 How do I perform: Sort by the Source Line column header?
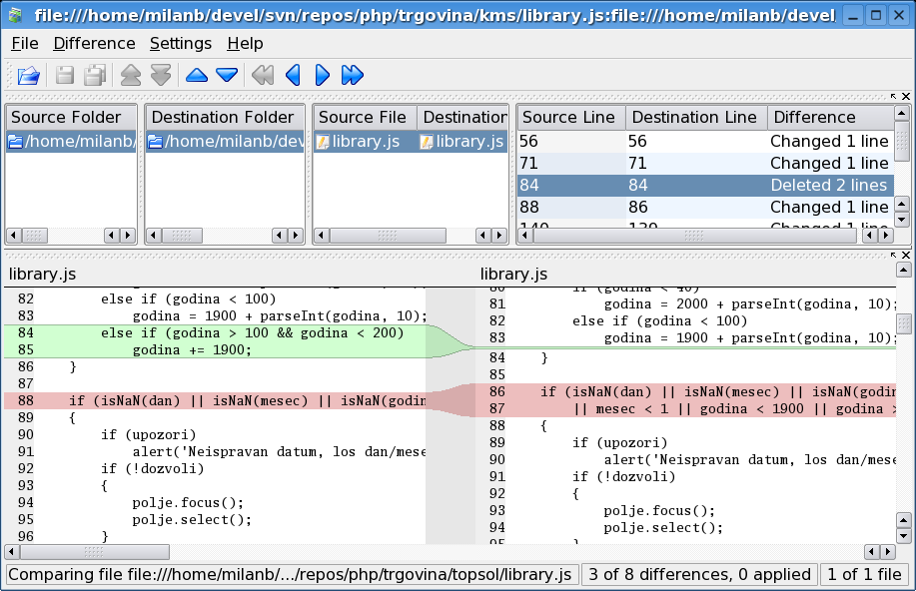pyautogui.click(x=570, y=118)
